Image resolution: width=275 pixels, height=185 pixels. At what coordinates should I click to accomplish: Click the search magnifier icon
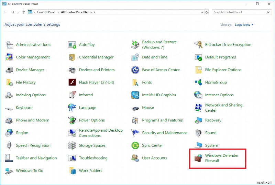pos(268,12)
